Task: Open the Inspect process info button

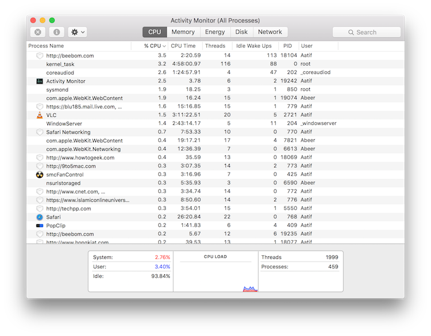Action: coord(57,32)
